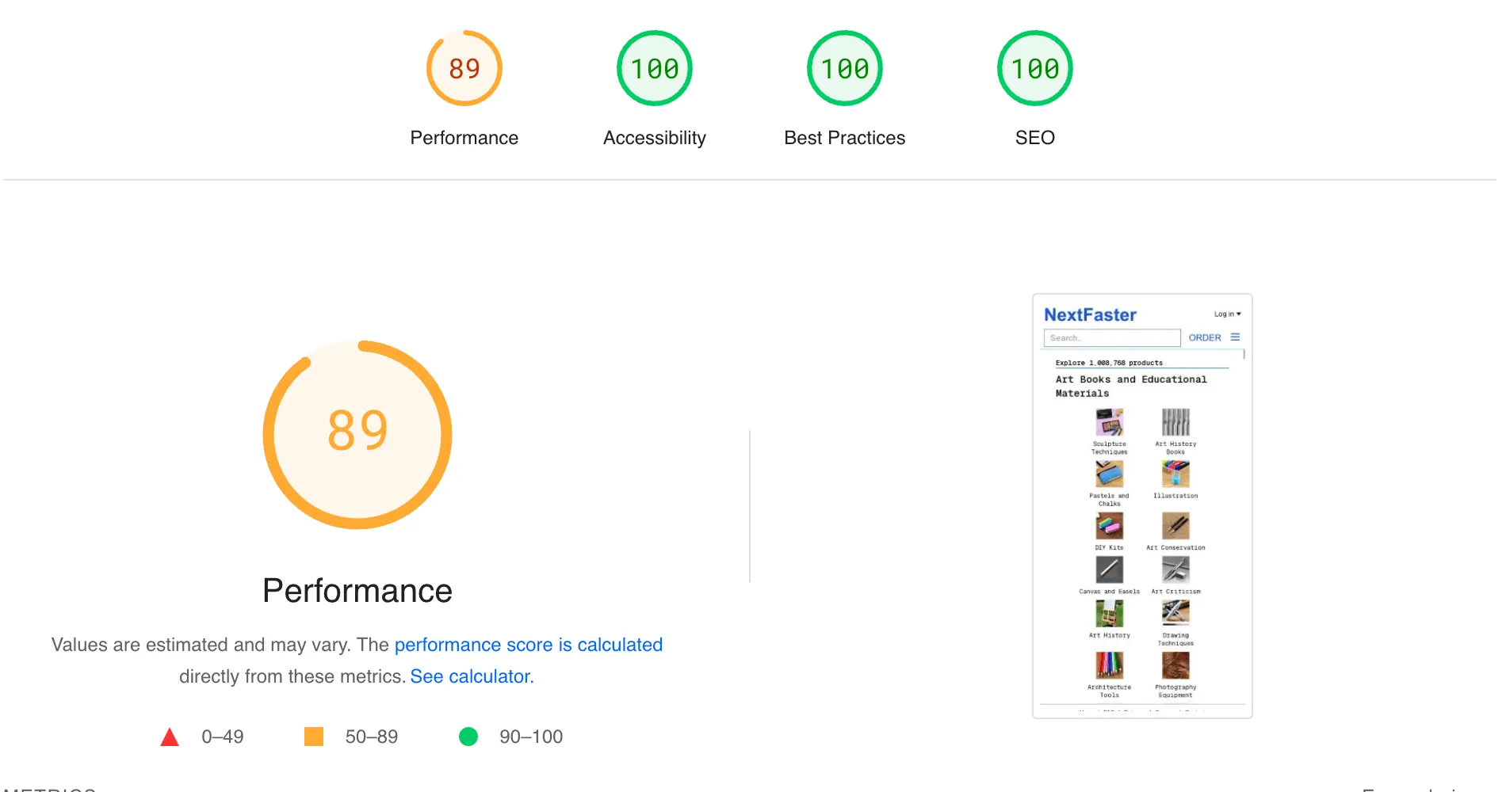This screenshot has width=1506, height=792.
Task: Expand the Log in dropdown in the preview
Action: (x=1225, y=314)
